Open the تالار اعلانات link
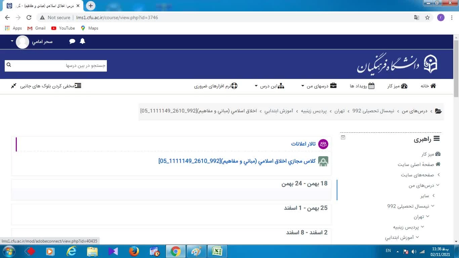Image resolution: width=459 pixels, height=258 pixels. click(x=303, y=144)
